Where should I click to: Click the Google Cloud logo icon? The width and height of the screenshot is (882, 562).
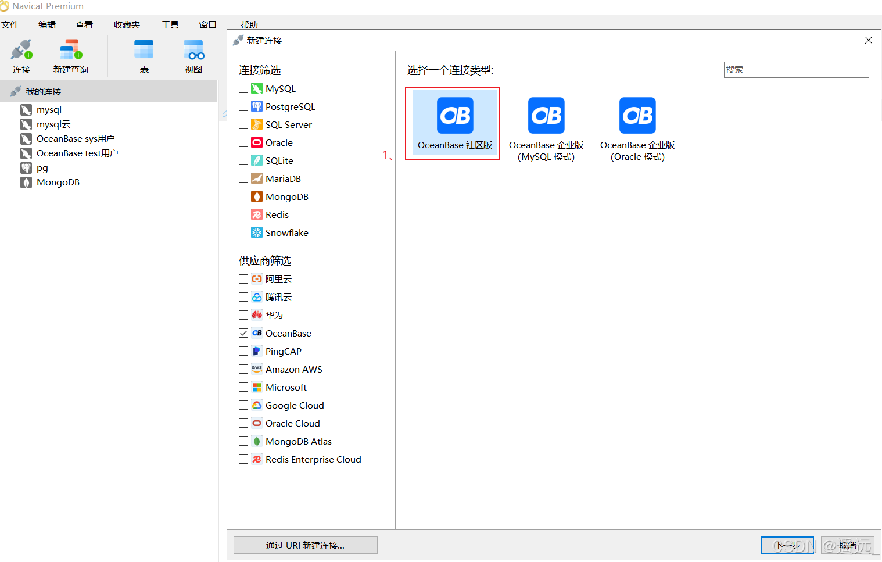pos(257,405)
